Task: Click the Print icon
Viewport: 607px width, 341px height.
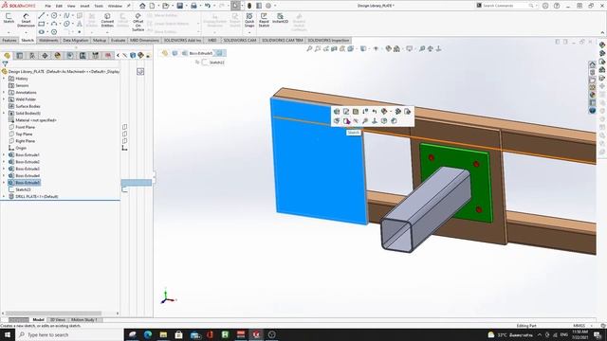Action: 193,6
